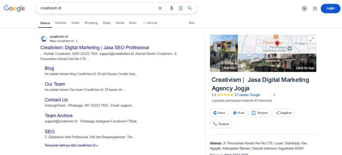Open the 27 ulasan Google reviews link
Image resolution: width=342 pixels, height=155 pixels.
[247, 95]
